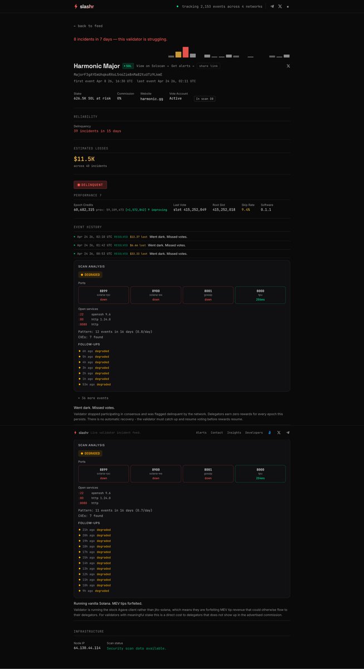Open Developers in lower nav bar

click(x=254, y=432)
